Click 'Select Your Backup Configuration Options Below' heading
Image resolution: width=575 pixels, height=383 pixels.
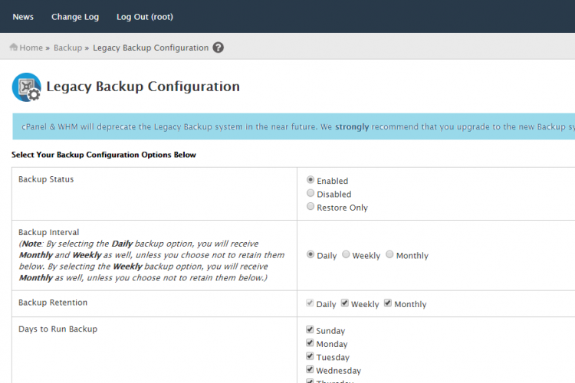(103, 155)
